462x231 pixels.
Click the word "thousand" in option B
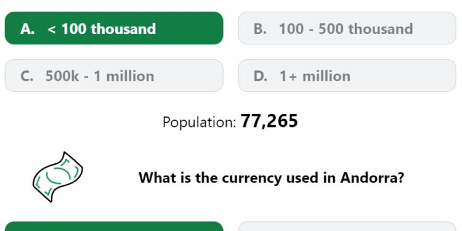click(380, 29)
